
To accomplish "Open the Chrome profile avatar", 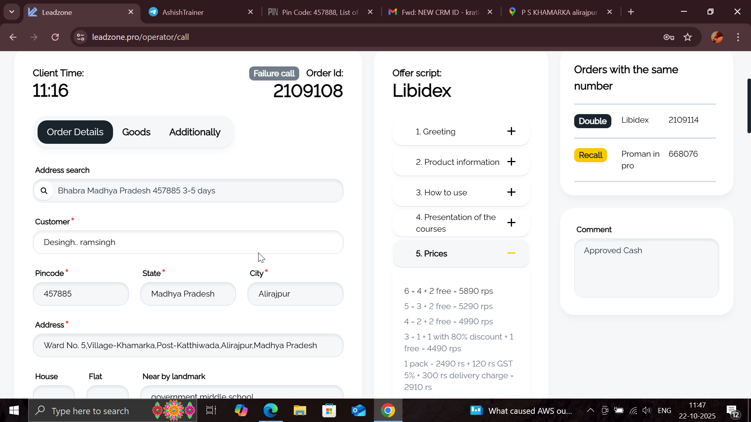I will (x=717, y=37).
